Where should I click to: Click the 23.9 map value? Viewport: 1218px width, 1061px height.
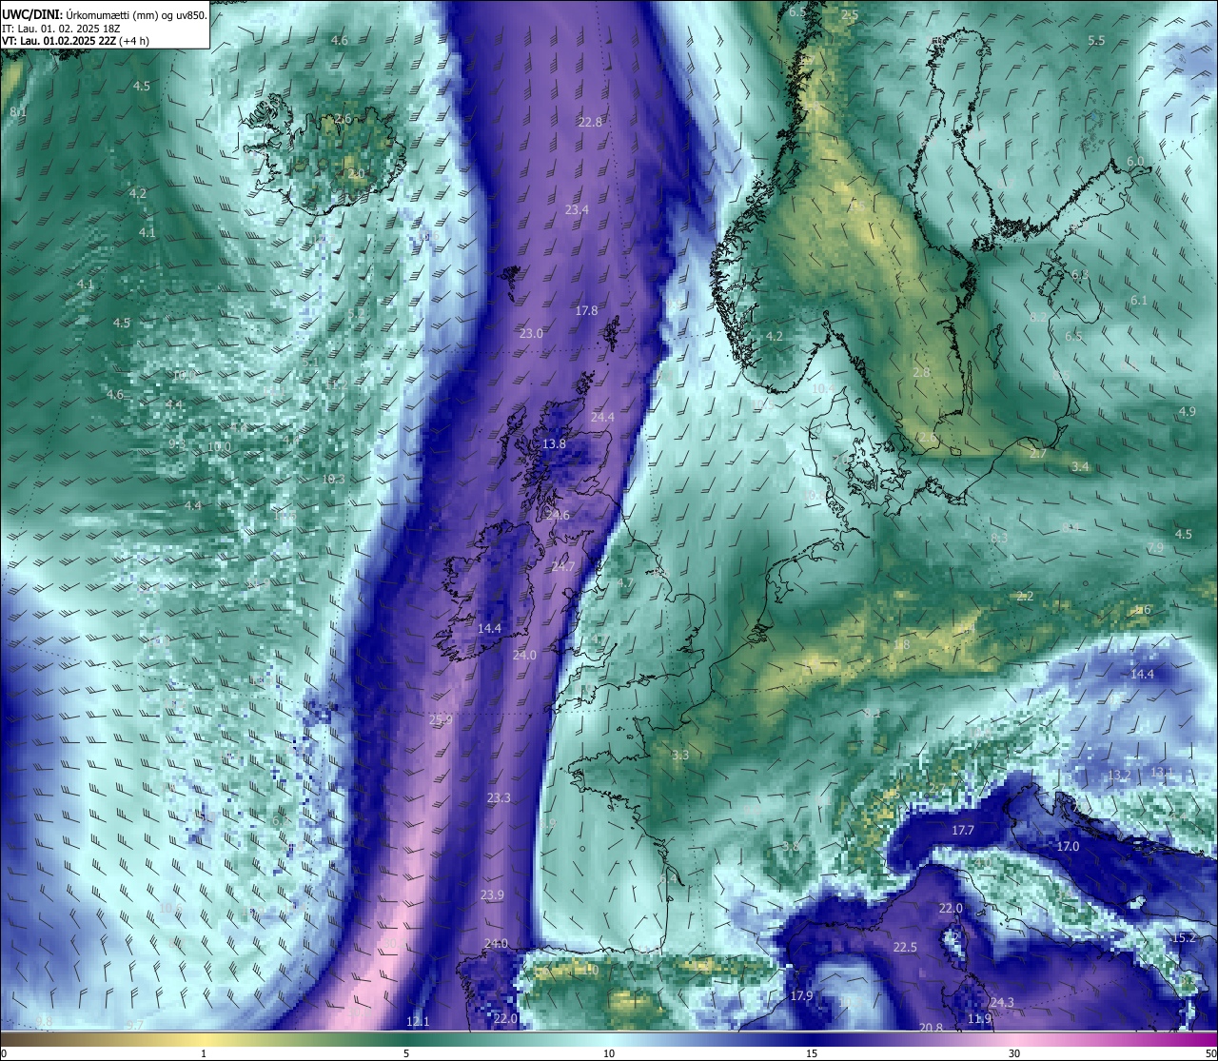point(492,894)
